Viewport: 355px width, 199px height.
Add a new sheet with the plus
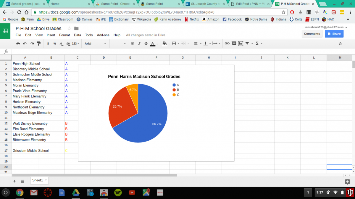point(14,181)
